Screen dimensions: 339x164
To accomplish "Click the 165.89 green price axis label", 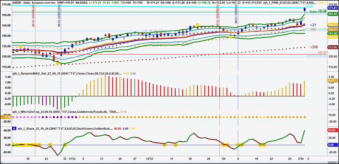I will [333, 14].
